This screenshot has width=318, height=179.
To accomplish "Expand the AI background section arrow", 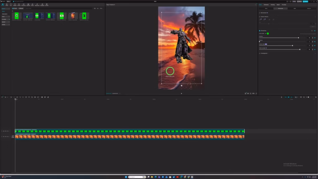I will [x=268, y=53].
